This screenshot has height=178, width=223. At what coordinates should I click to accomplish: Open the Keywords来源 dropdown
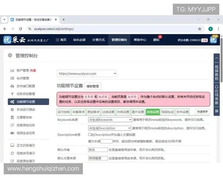[110, 120]
